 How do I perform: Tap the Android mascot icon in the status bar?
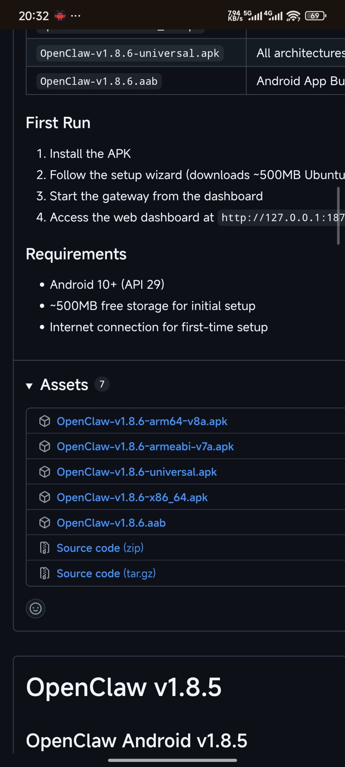click(x=60, y=16)
